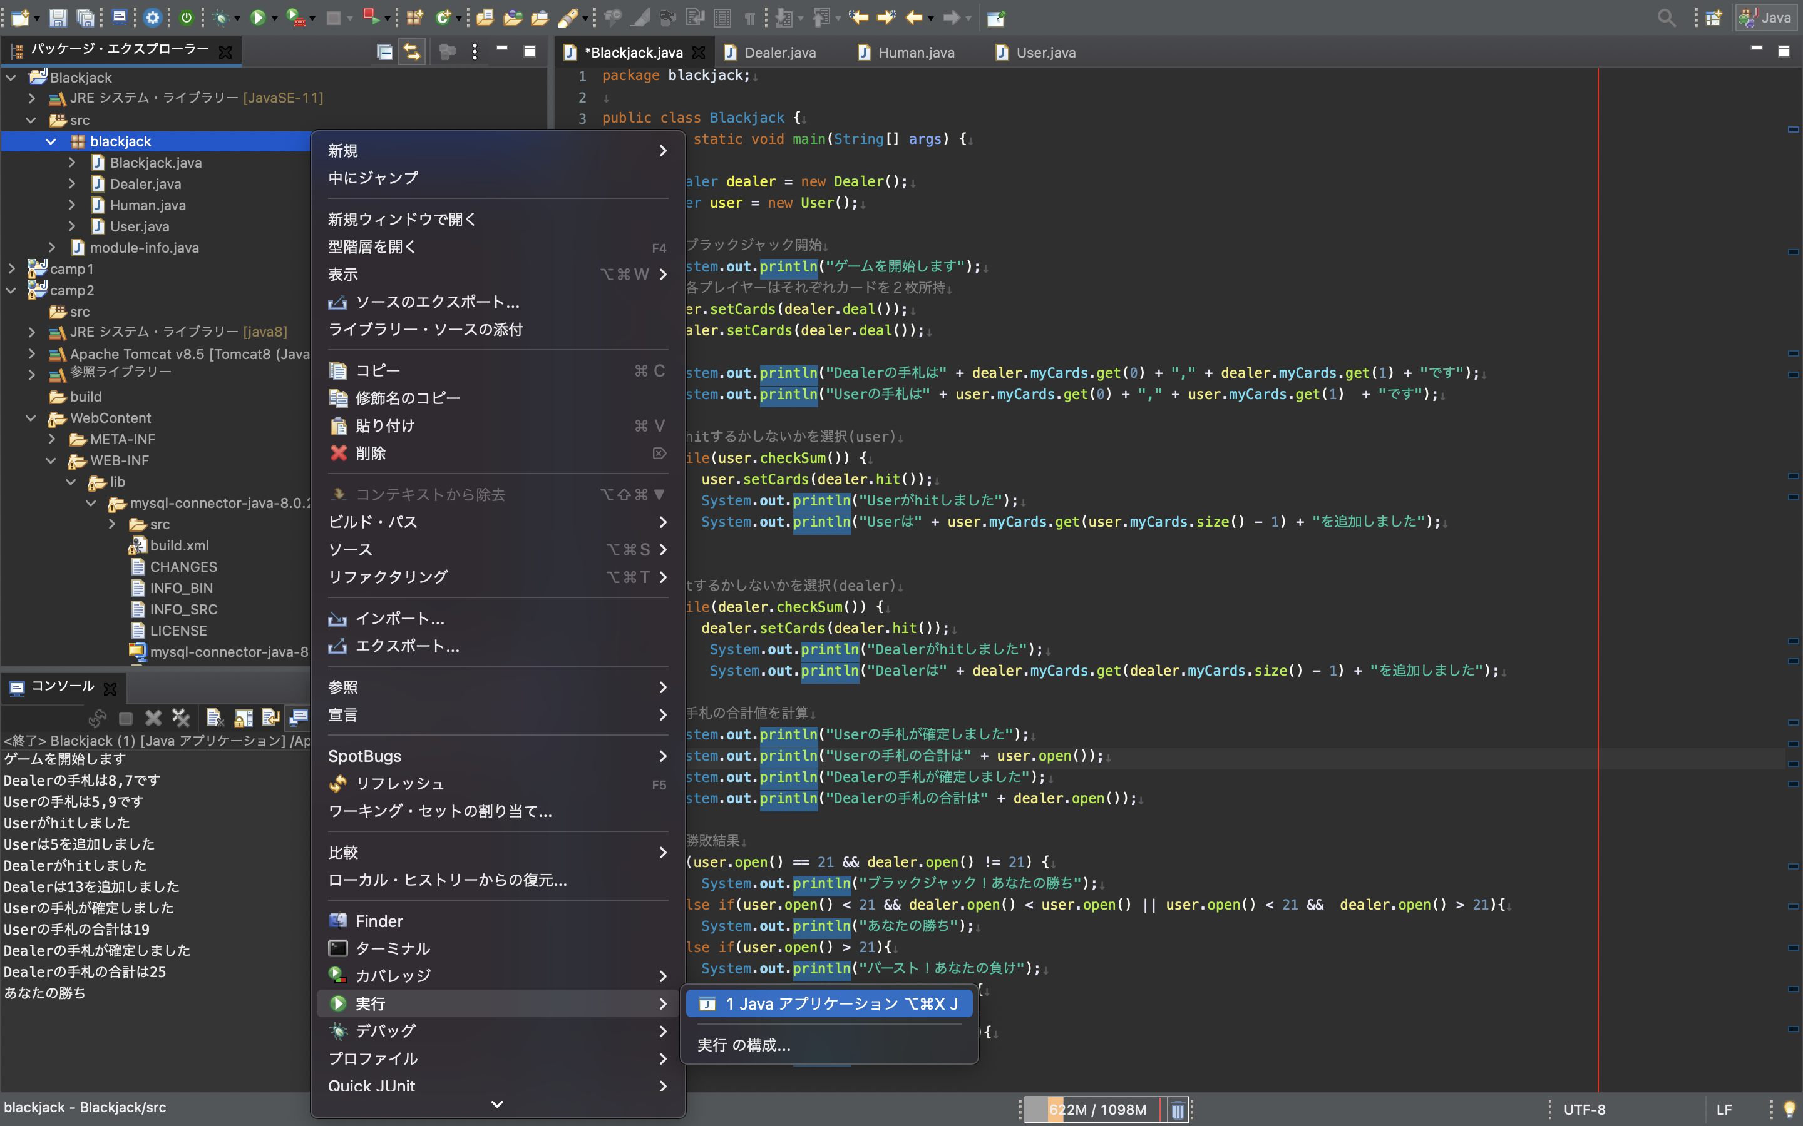Run garbage collector trash icon

click(1177, 1110)
